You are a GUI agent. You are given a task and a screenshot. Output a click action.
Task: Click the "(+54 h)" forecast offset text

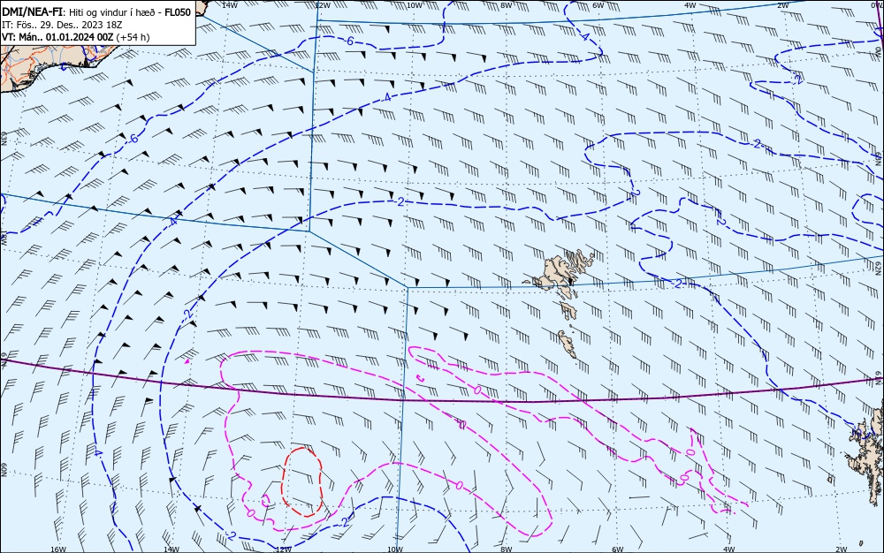133,37
